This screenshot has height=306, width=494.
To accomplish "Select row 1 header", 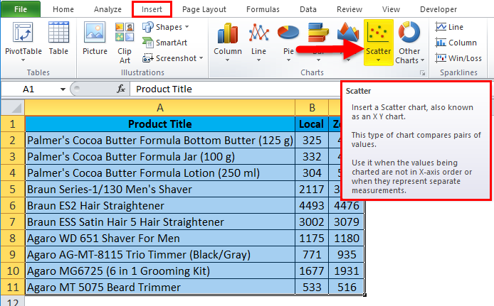I will click(13, 124).
